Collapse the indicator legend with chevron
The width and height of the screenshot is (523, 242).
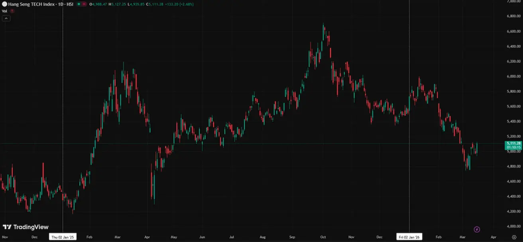(x=6, y=18)
